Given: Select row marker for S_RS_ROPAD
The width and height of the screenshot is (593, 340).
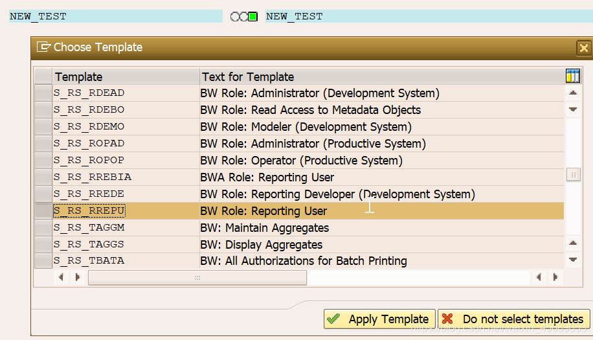Looking at the screenshot, I should (x=43, y=143).
